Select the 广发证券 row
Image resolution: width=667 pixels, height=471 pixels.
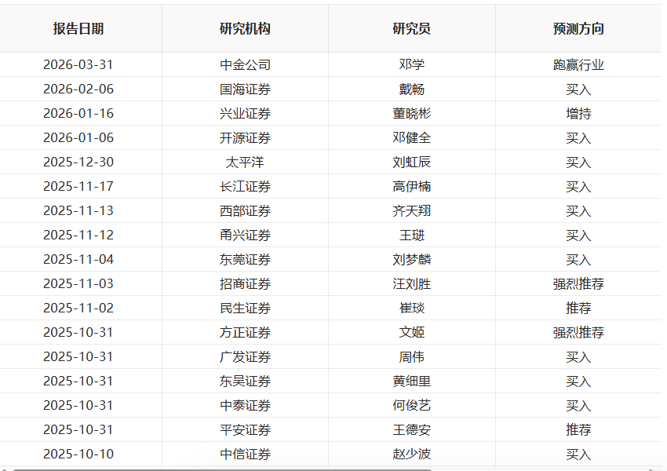tap(330, 356)
